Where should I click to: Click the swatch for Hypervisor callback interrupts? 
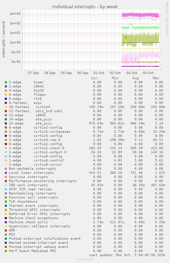tap(6, 226)
